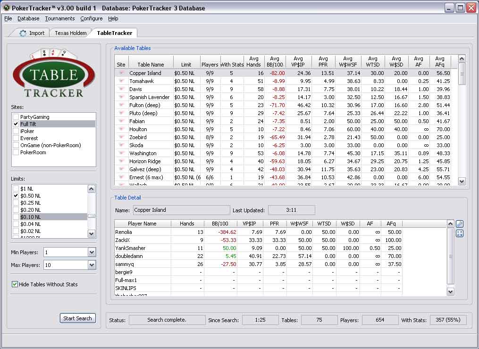Enable the iPoker site checkbox
This screenshot has width=479, height=349.
pyautogui.click(x=16, y=131)
